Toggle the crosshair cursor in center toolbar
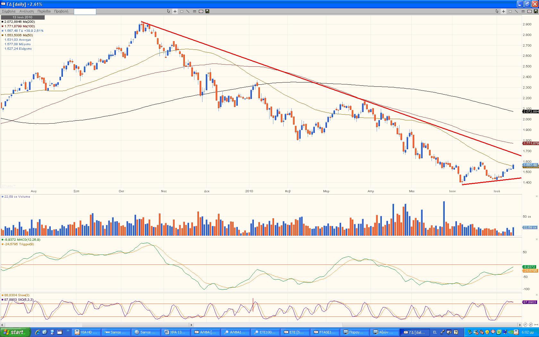This screenshot has height=337, width=539. pyautogui.click(x=175, y=11)
